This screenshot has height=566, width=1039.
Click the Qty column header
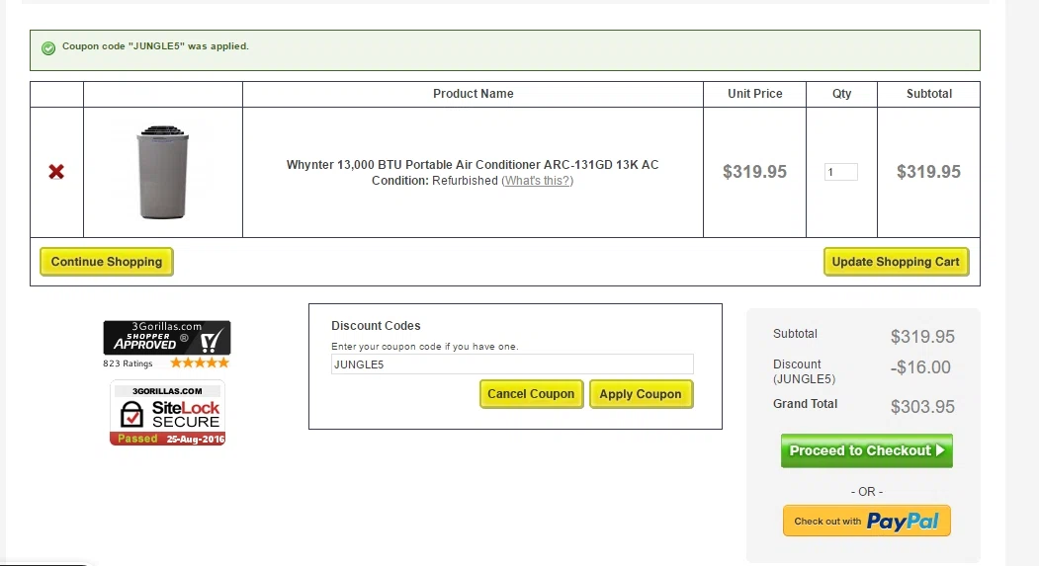click(x=841, y=94)
